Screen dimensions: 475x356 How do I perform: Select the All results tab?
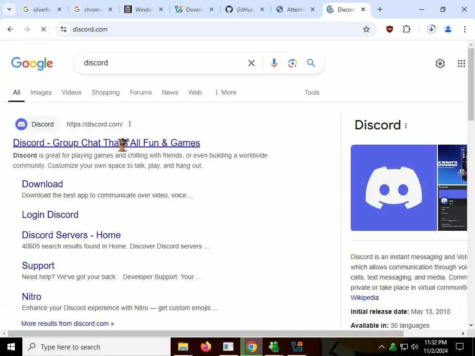pos(16,92)
